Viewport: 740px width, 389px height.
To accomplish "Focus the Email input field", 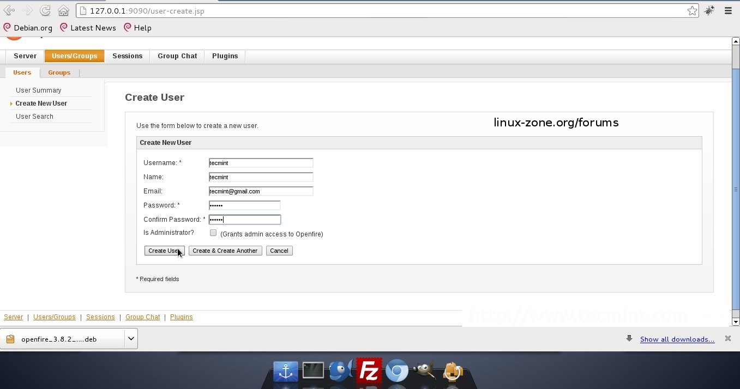I will coord(261,191).
